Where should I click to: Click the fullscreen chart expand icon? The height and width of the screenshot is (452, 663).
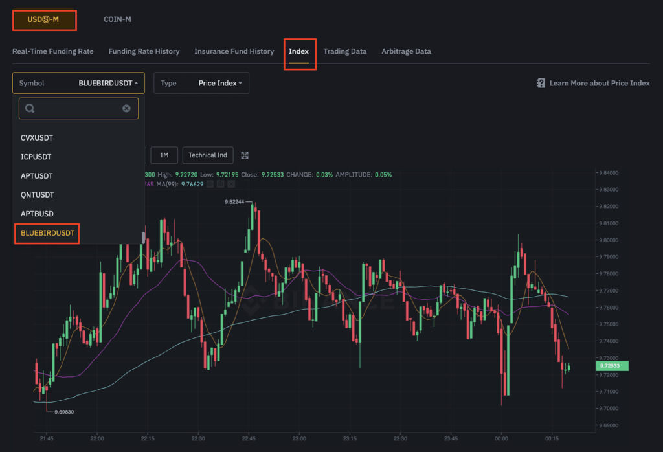tap(245, 155)
